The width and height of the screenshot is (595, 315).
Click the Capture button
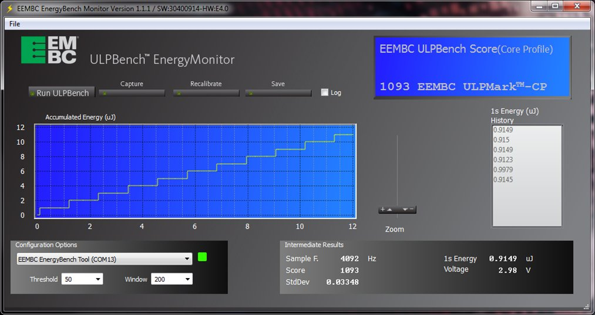[132, 93]
